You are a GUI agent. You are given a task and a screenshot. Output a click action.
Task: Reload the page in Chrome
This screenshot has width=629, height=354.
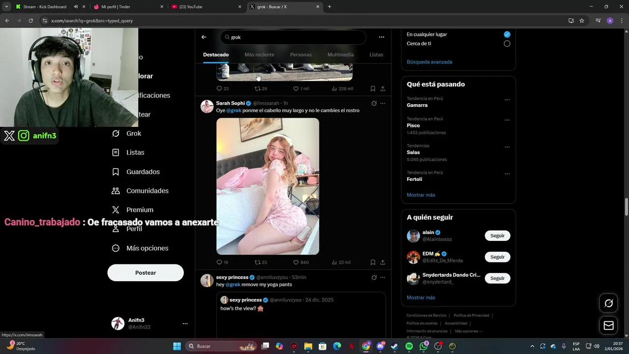coord(30,21)
